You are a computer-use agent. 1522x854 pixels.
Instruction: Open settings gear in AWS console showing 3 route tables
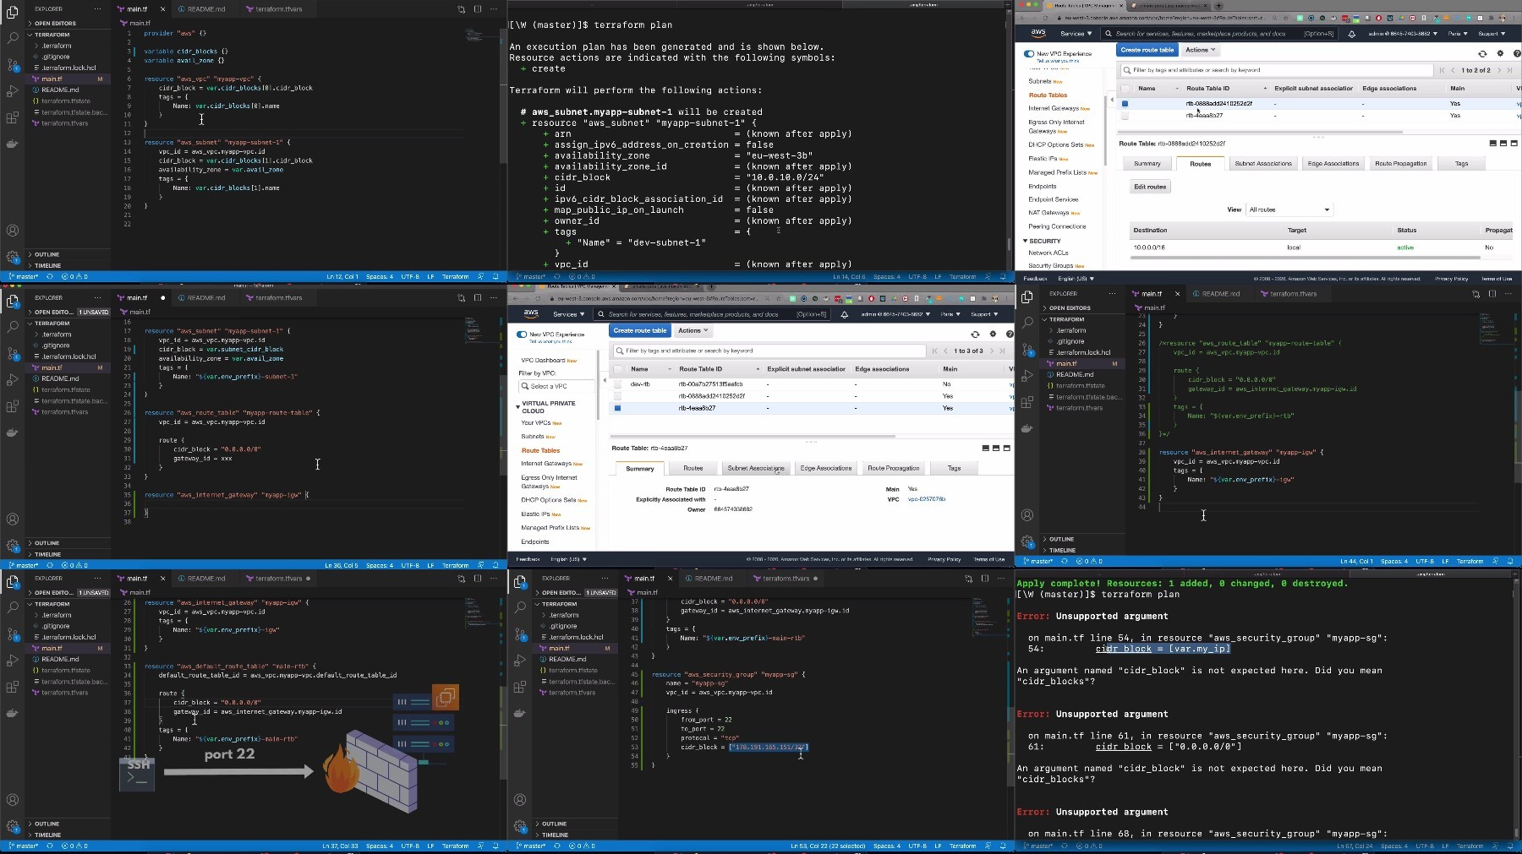point(993,334)
